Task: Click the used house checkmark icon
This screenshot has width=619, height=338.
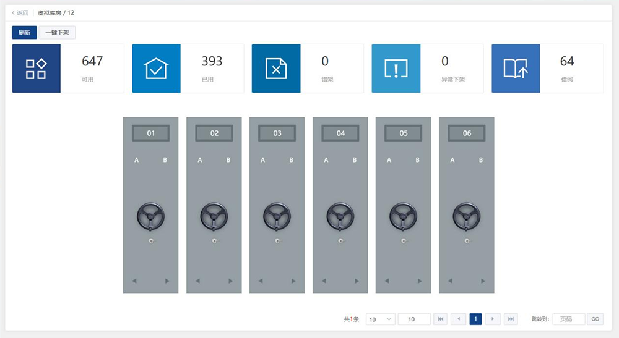Action: pos(156,69)
